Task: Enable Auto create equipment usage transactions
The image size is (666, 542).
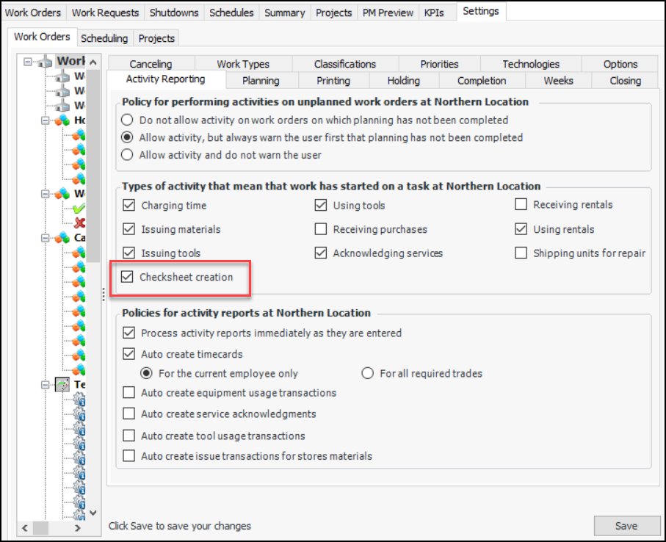Action: pyautogui.click(x=129, y=392)
